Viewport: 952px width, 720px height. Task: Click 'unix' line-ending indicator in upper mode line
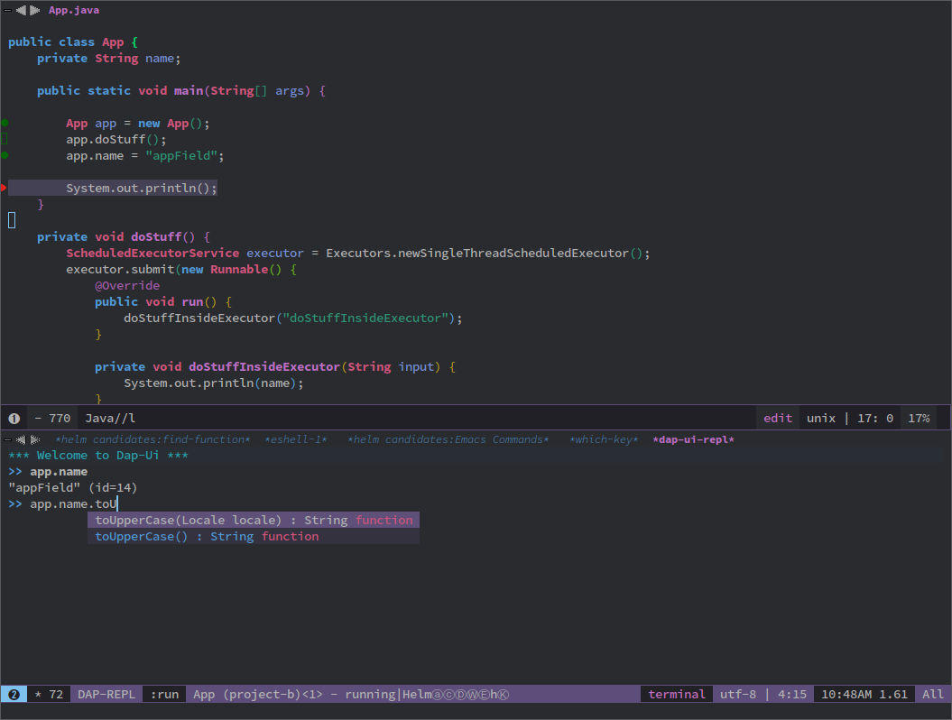[821, 419]
